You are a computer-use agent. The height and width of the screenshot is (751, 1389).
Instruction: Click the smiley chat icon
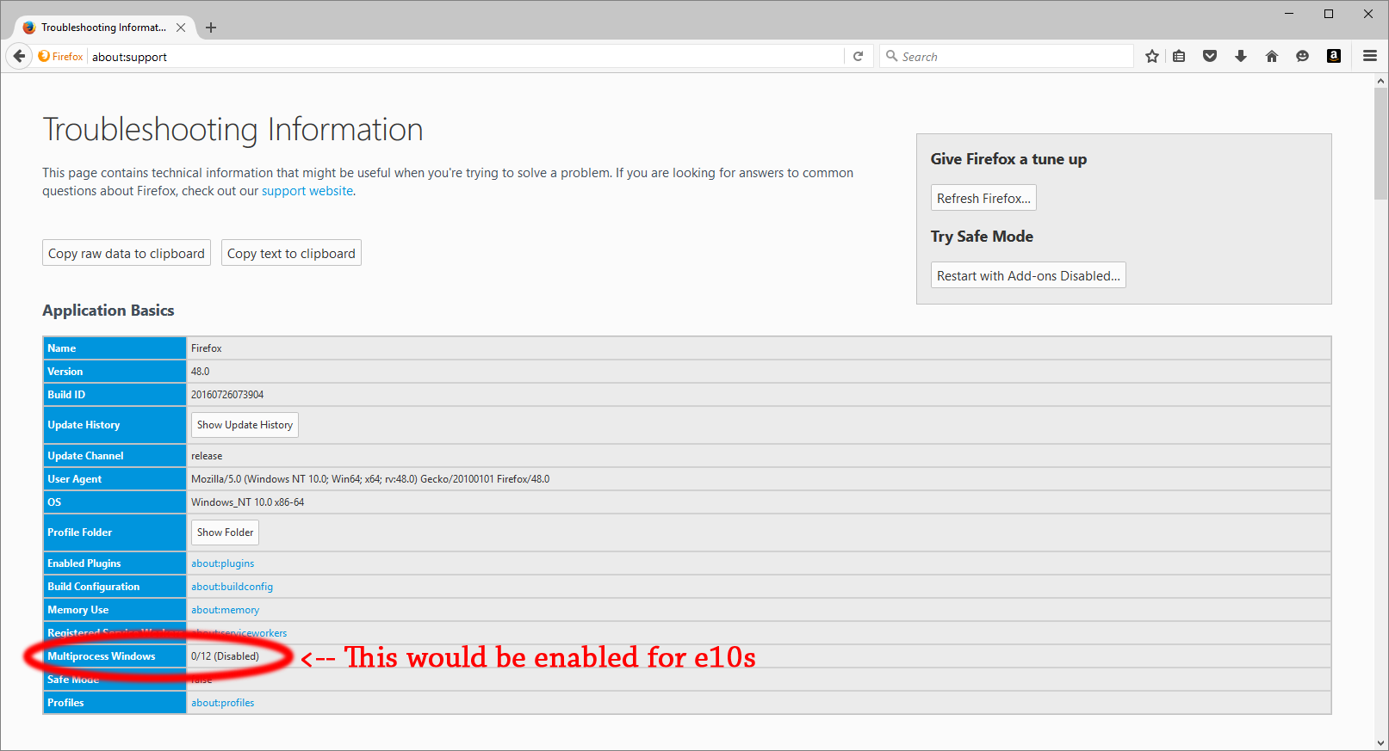(x=1303, y=56)
